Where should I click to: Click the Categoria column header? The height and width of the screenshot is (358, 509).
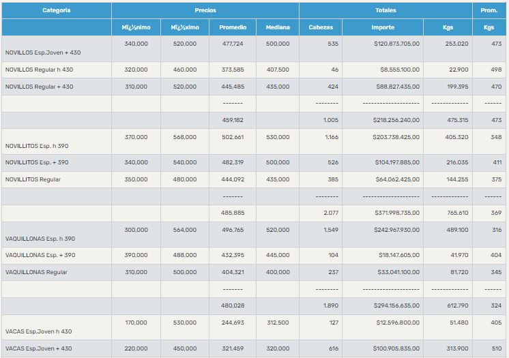(x=56, y=10)
